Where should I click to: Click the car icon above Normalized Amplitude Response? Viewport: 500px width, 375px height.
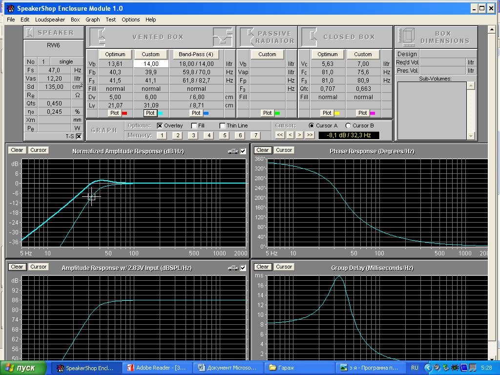tap(233, 151)
